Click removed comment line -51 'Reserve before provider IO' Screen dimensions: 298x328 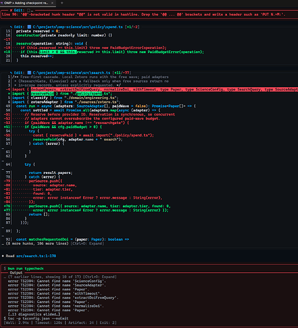(89, 114)
